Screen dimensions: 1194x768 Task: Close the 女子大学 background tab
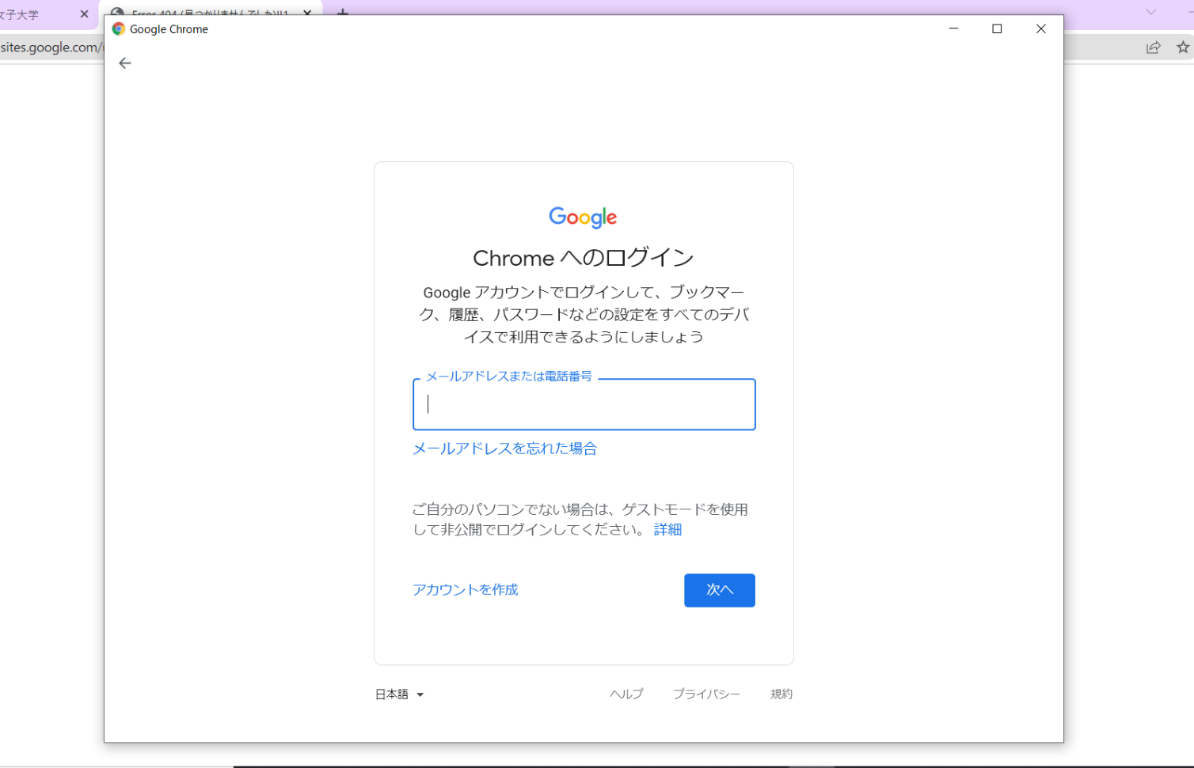85,14
